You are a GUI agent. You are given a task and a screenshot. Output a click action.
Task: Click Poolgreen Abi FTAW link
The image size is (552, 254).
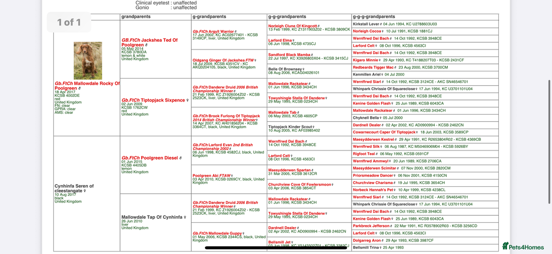212,175
